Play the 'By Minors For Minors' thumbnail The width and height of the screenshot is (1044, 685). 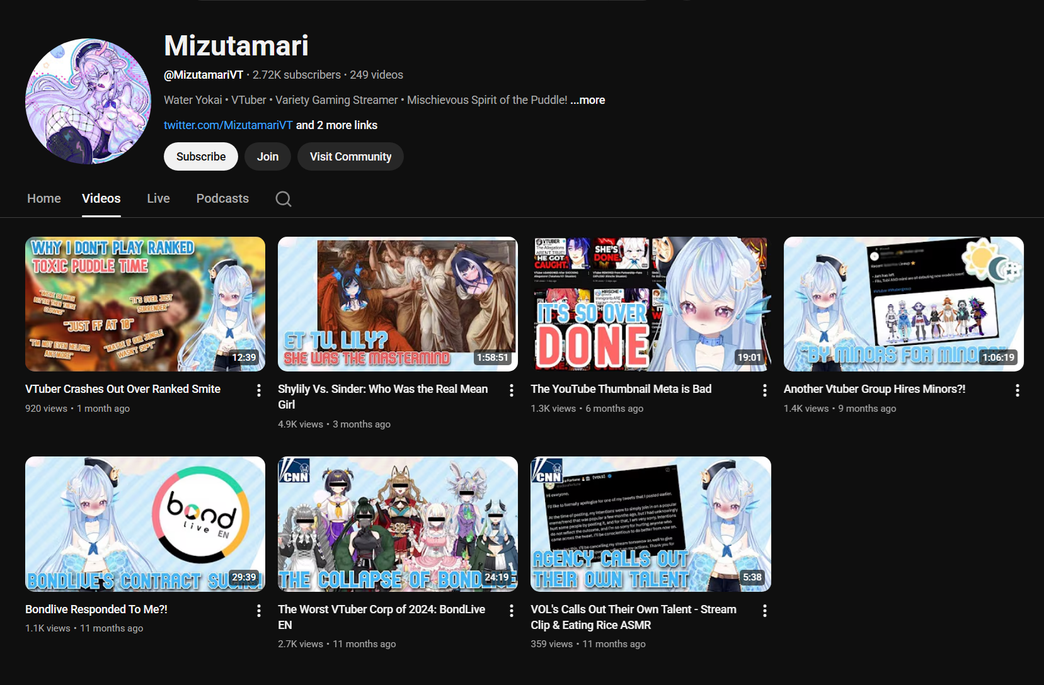[903, 304]
